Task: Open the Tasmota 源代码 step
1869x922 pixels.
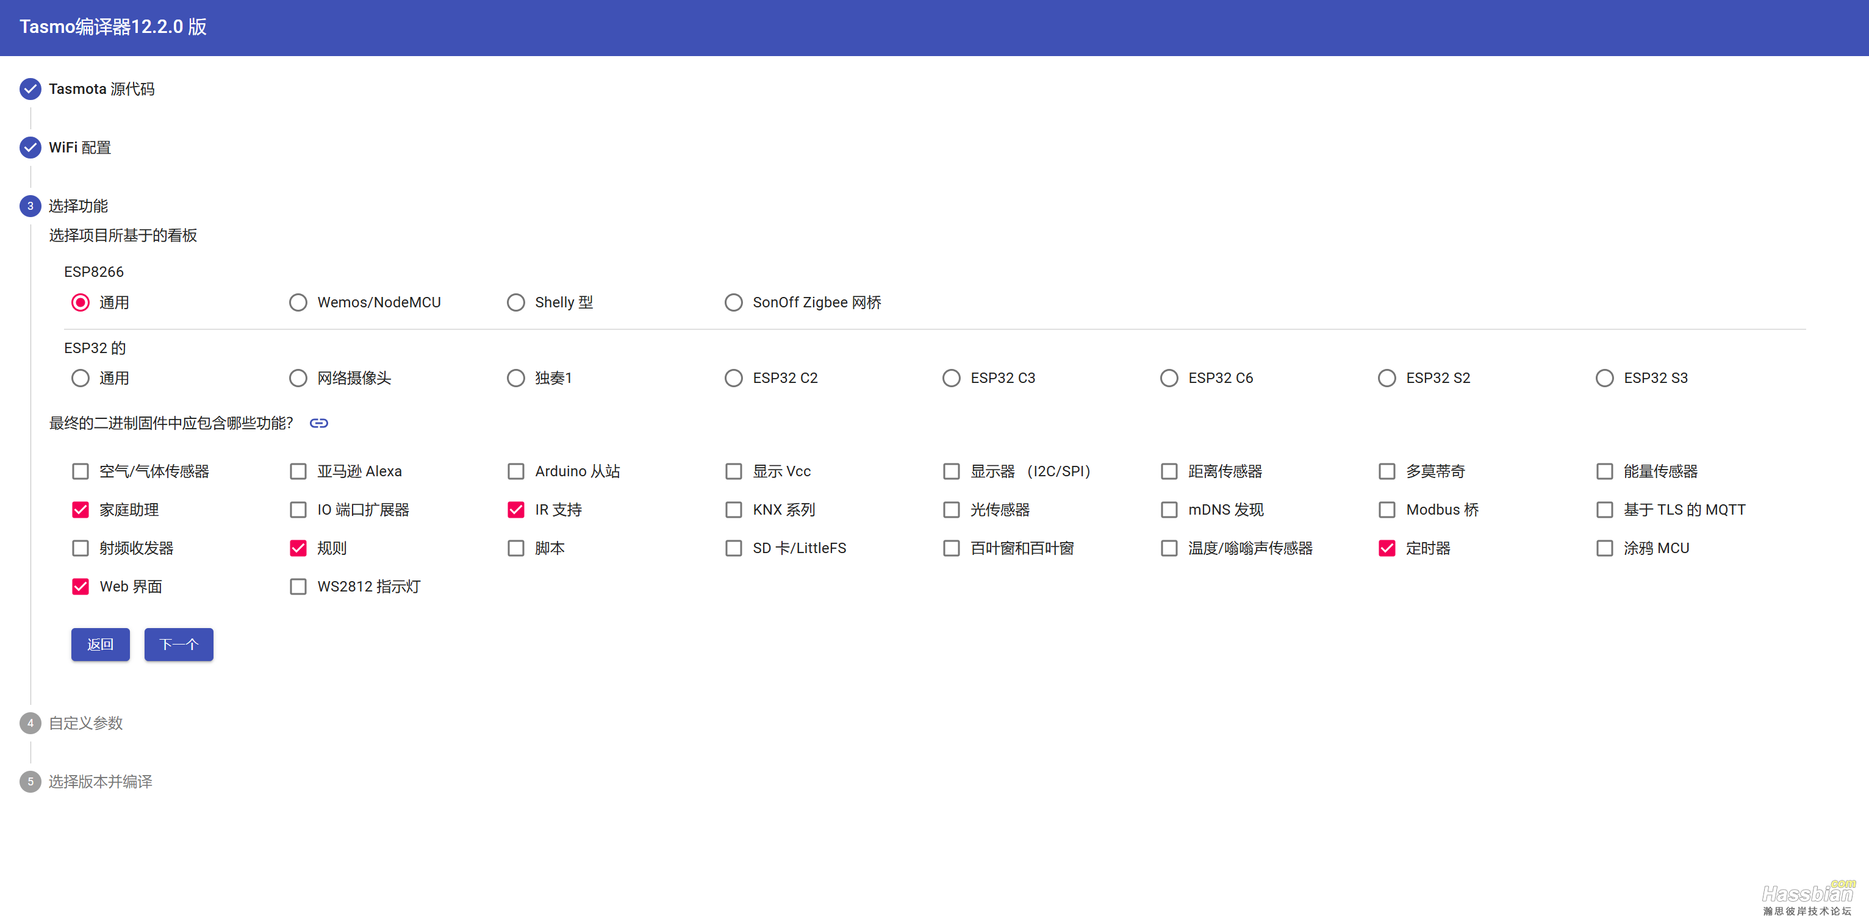Action: click(x=102, y=89)
